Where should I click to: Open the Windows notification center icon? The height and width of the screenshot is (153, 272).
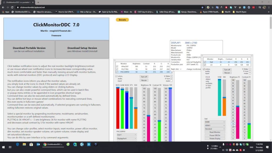coord(267,147)
